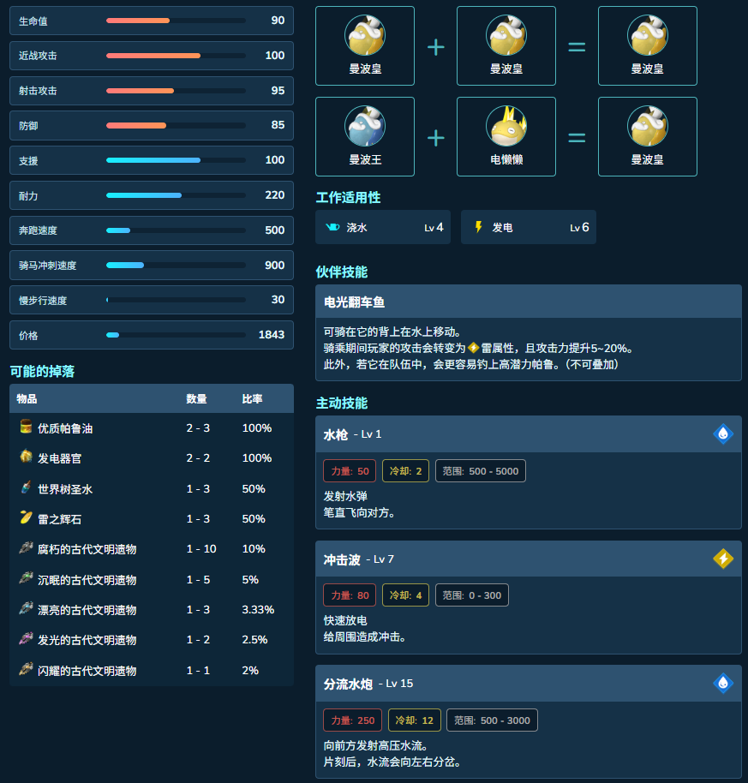Open the 漂亮的古代文明遗物 item link
Screen dimensions: 748x783
87,610
